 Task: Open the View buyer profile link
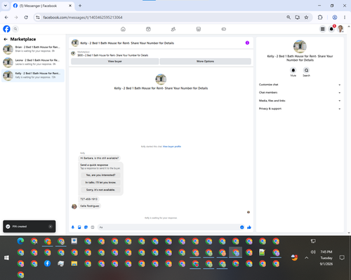pyautogui.click(x=172, y=146)
